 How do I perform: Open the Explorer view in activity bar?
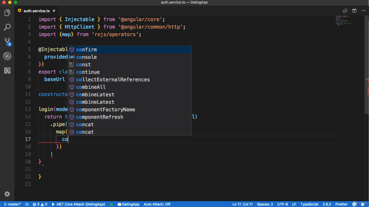[x=7, y=13]
